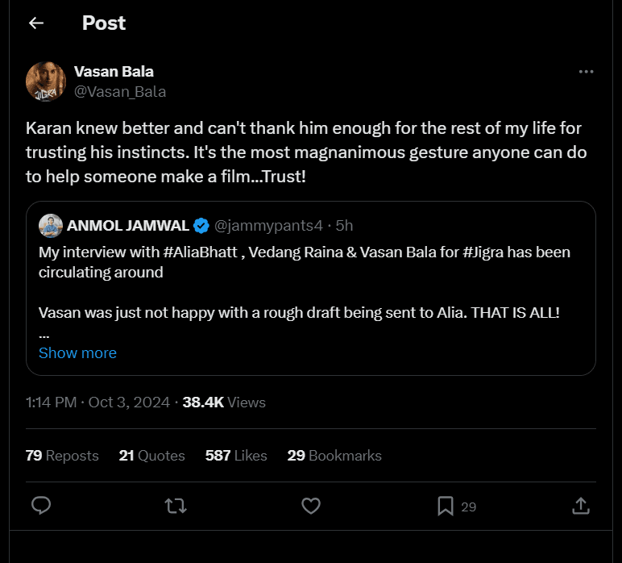View the 21 Quotes list
This screenshot has width=622, height=563.
tap(151, 456)
